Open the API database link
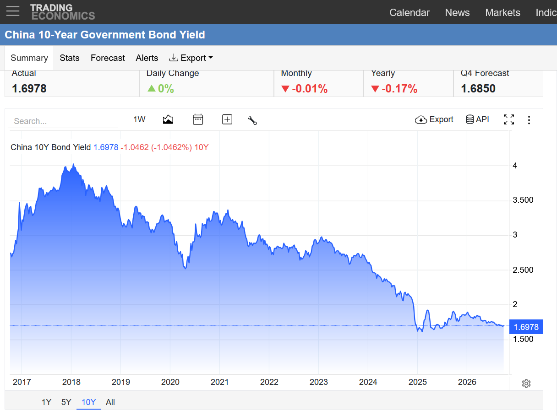This screenshot has height=416, width=557. 477,119
